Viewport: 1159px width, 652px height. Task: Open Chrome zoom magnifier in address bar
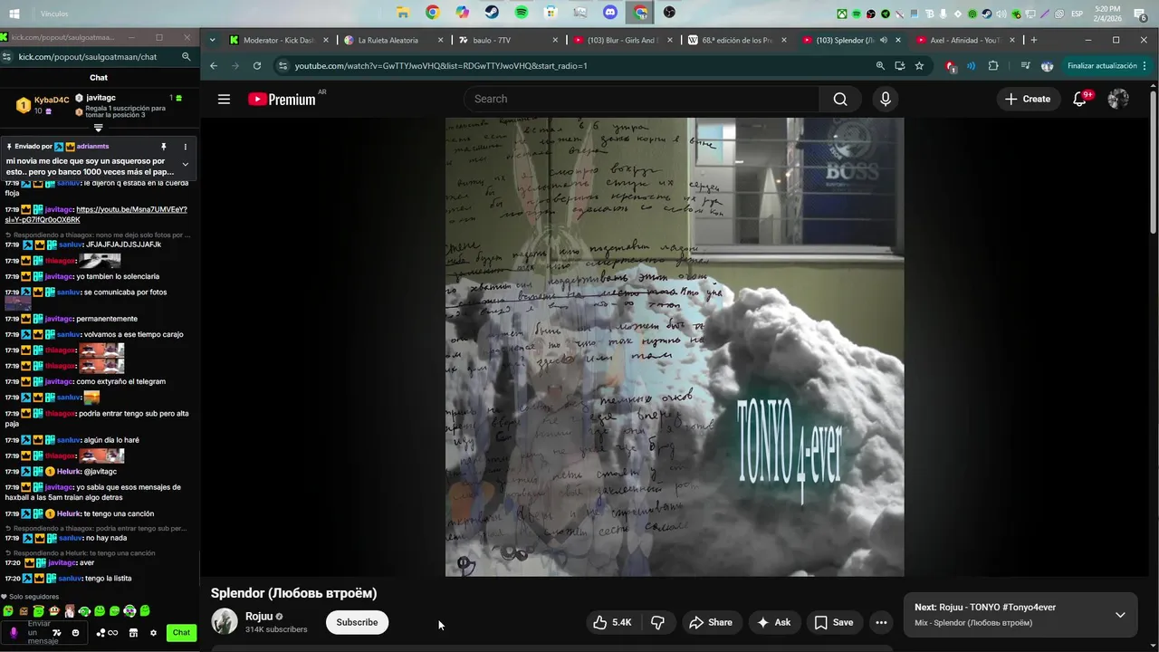[880, 66]
